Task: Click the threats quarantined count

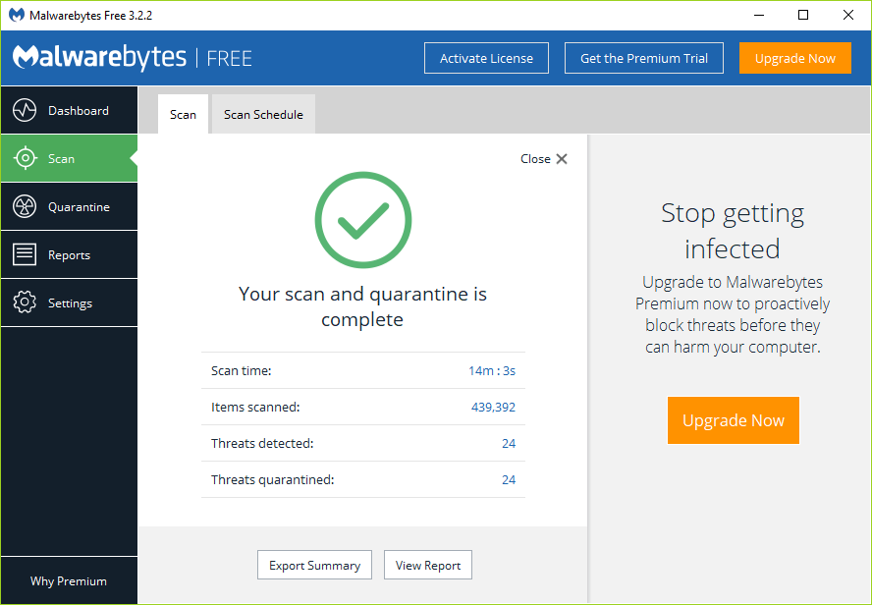Action: coord(509,479)
